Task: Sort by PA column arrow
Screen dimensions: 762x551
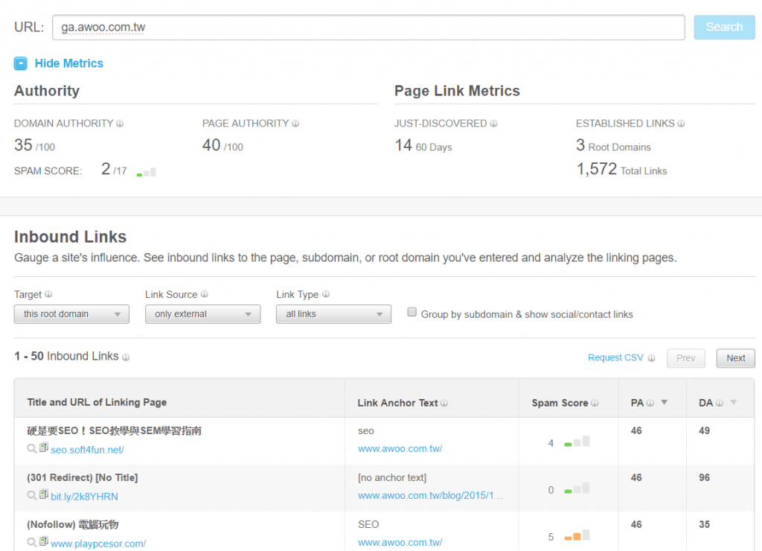Action: point(665,402)
